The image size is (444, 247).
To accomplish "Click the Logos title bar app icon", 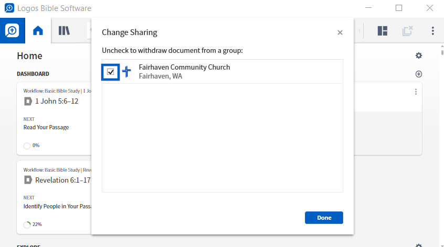I will click(9, 8).
